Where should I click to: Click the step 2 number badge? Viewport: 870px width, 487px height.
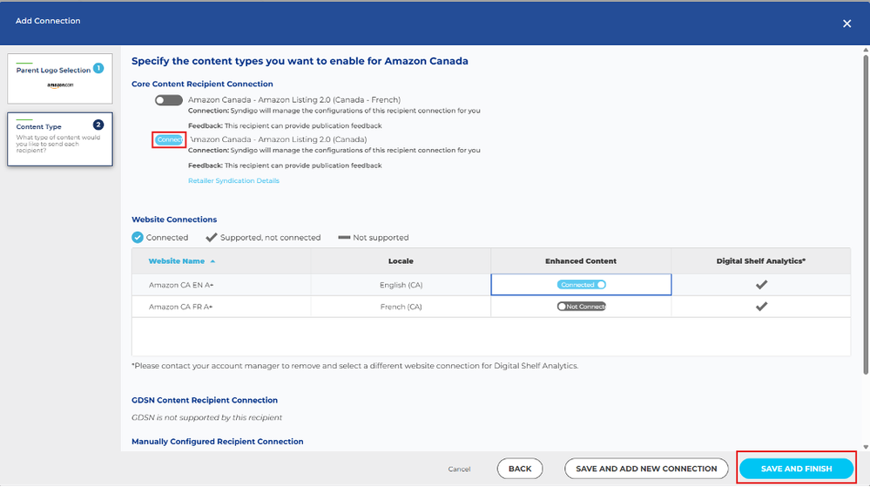(x=98, y=125)
